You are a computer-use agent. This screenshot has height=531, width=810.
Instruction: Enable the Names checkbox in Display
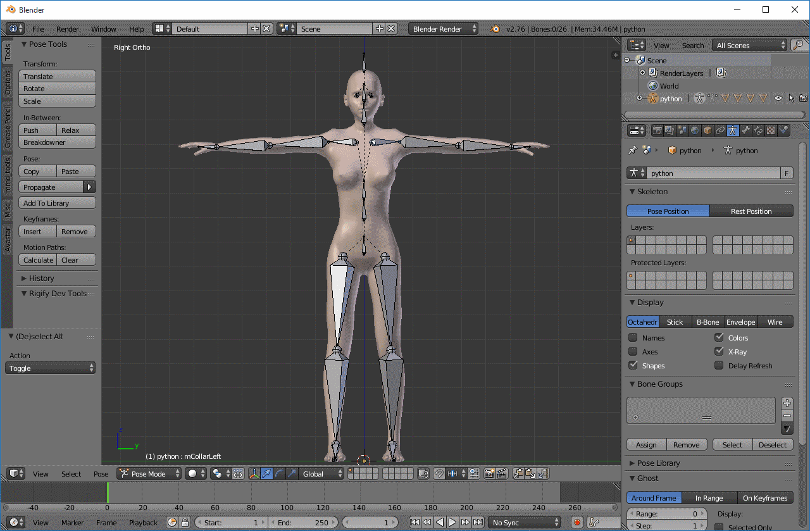(x=633, y=338)
